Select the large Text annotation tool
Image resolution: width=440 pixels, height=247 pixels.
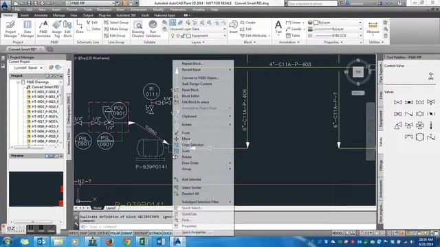[x=278, y=27]
